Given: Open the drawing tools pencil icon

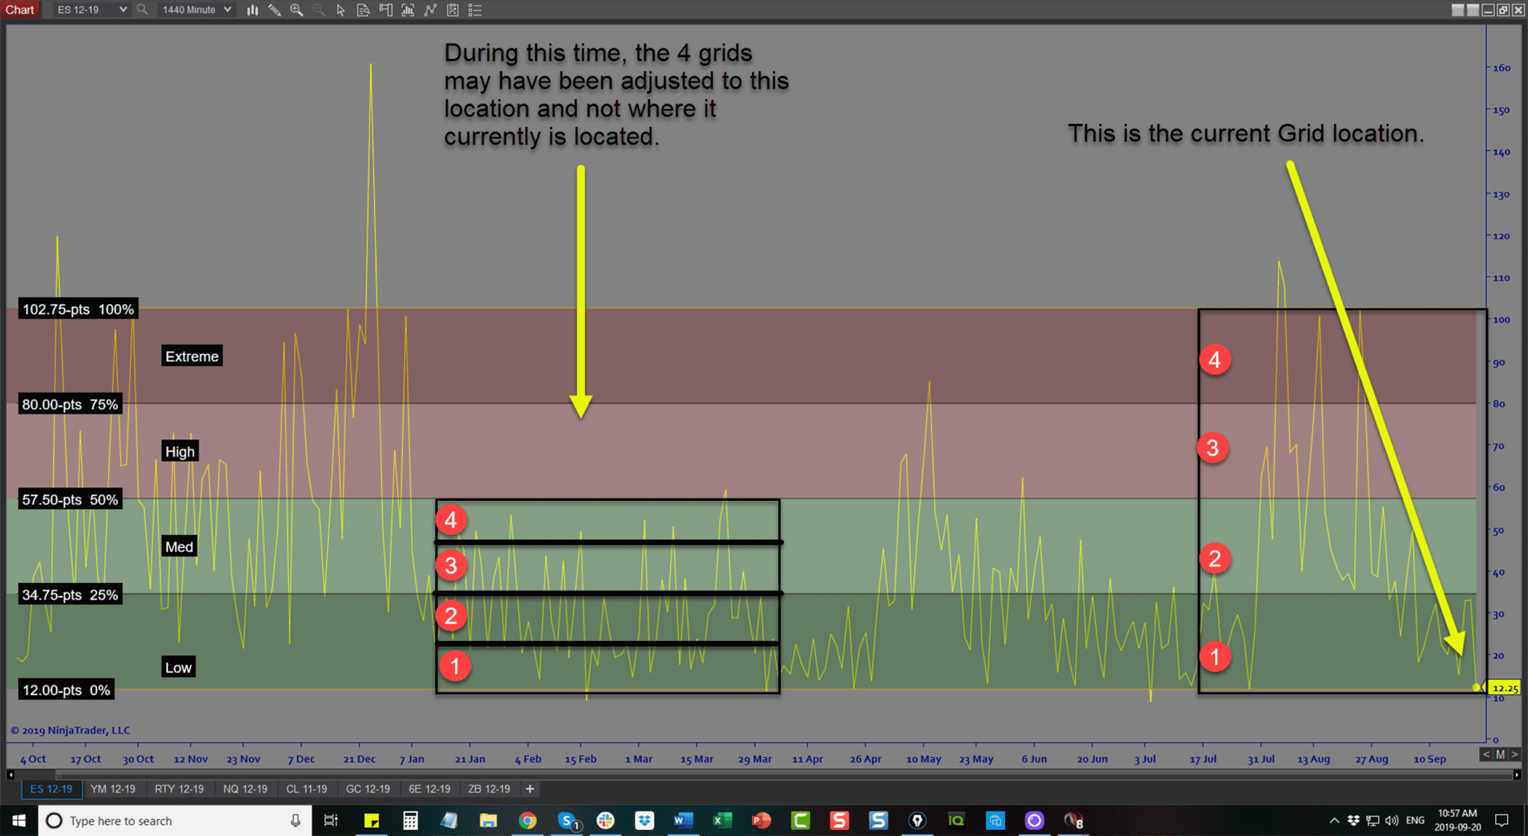Looking at the screenshot, I should click(274, 10).
